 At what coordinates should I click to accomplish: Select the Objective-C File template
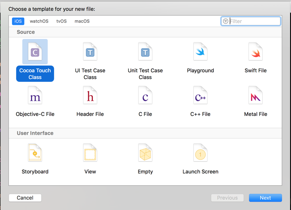tap(35, 96)
